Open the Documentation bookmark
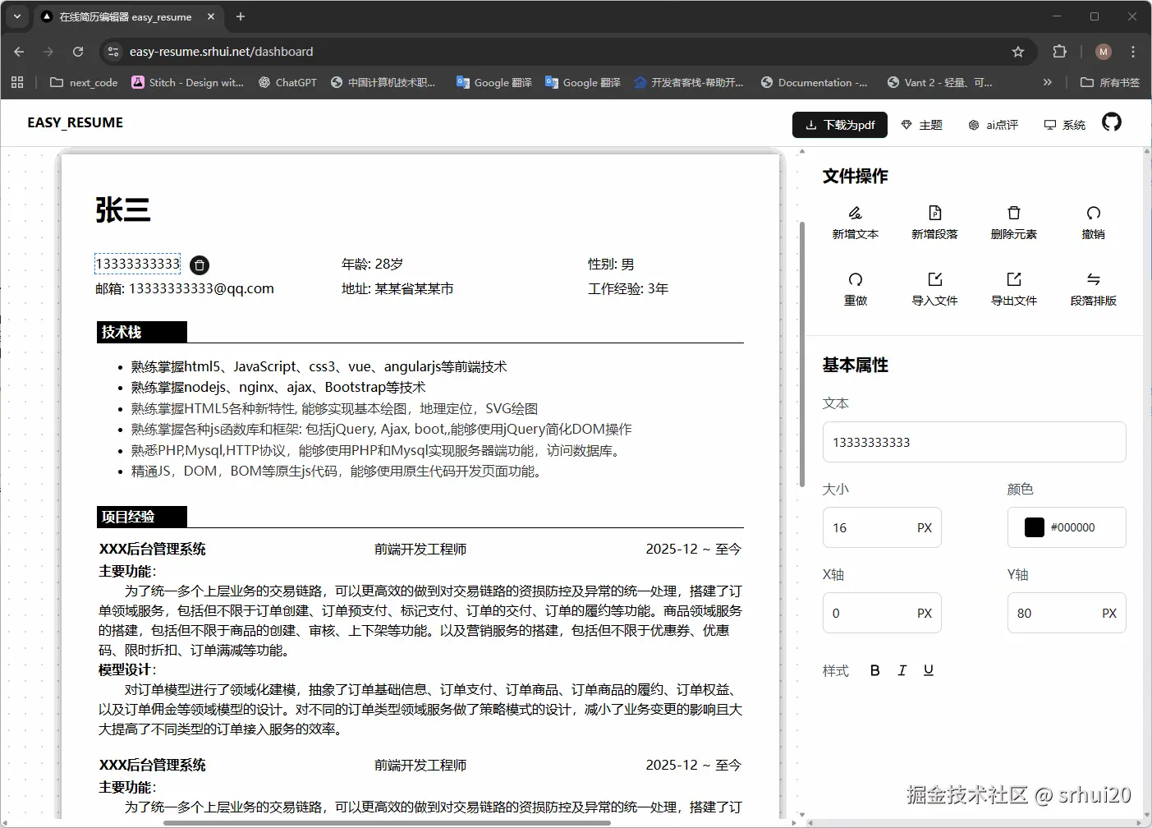 [815, 82]
